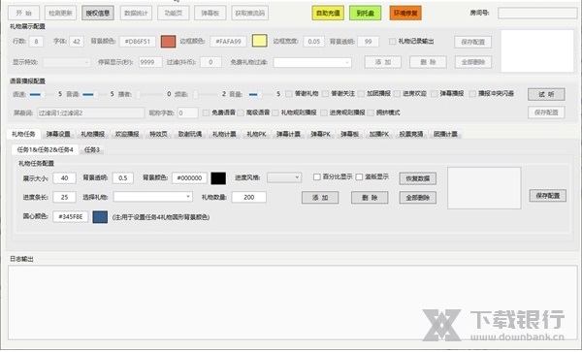
Task: Click the 试 听 preview button
Action: tap(546, 94)
